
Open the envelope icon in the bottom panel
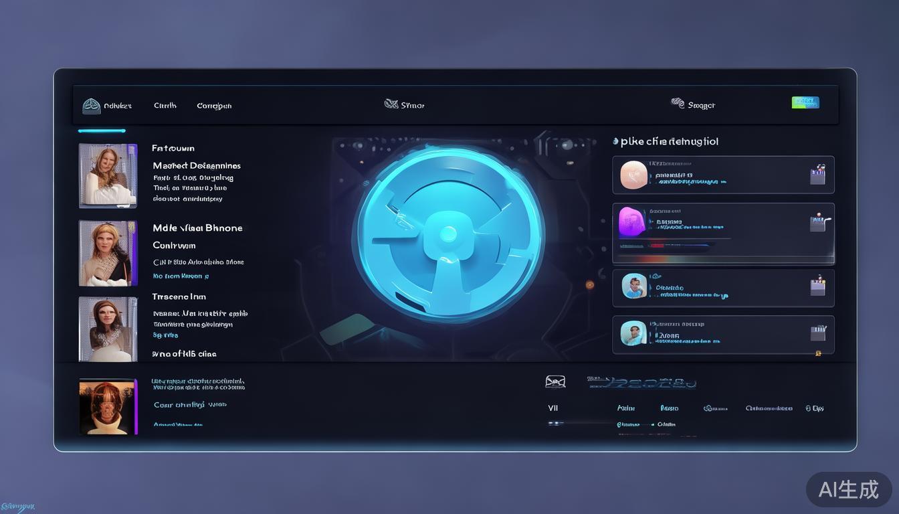coord(555,381)
